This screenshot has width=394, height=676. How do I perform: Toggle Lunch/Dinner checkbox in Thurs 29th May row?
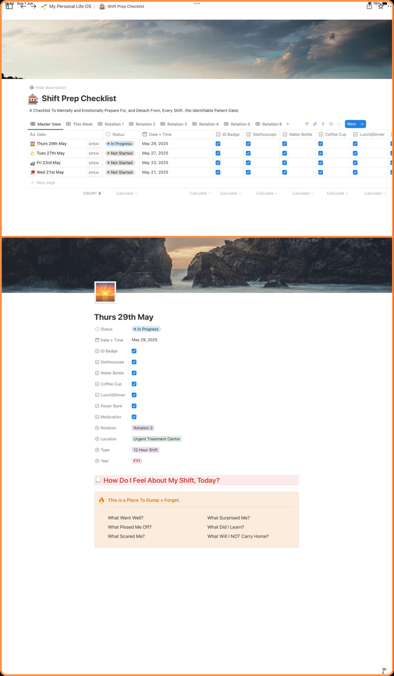coord(355,144)
